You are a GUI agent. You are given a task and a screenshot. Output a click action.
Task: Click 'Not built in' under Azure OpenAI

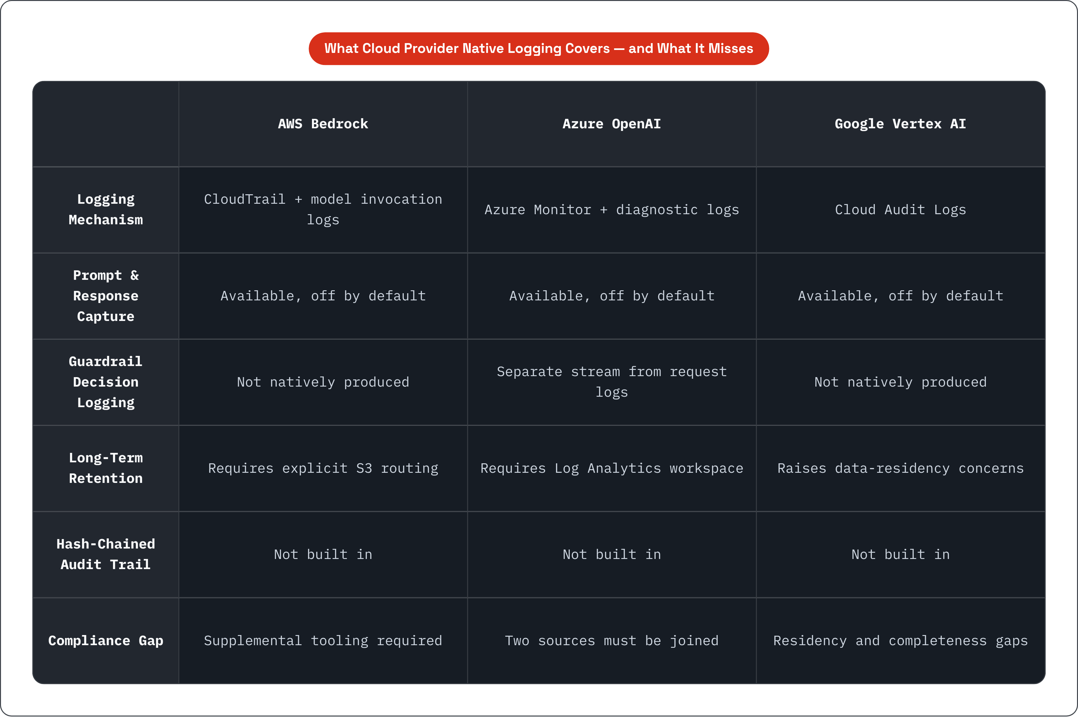[x=612, y=554]
